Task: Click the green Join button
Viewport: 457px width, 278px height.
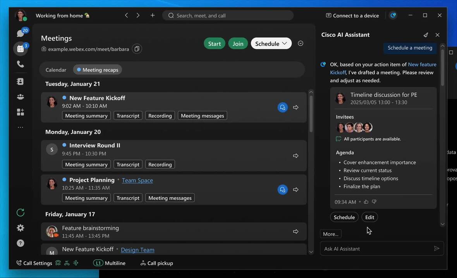Action: click(x=238, y=43)
